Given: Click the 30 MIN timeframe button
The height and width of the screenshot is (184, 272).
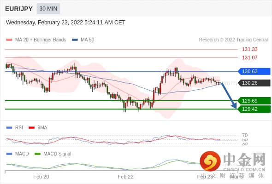Looking at the screenshot, I should 48,9.
